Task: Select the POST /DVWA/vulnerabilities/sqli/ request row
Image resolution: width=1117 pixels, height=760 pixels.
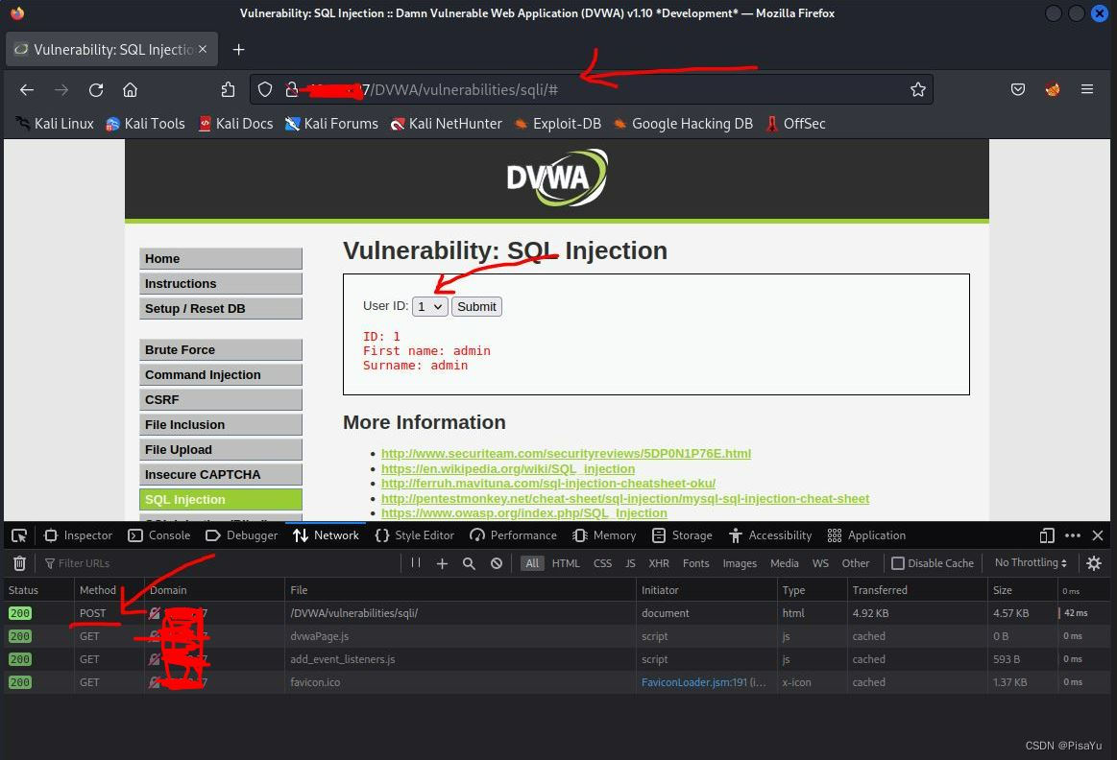Action: click(x=558, y=613)
